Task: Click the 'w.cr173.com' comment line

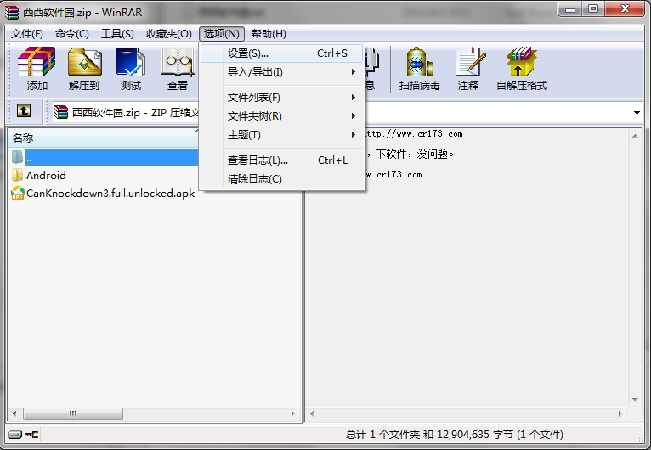Action: (393, 174)
